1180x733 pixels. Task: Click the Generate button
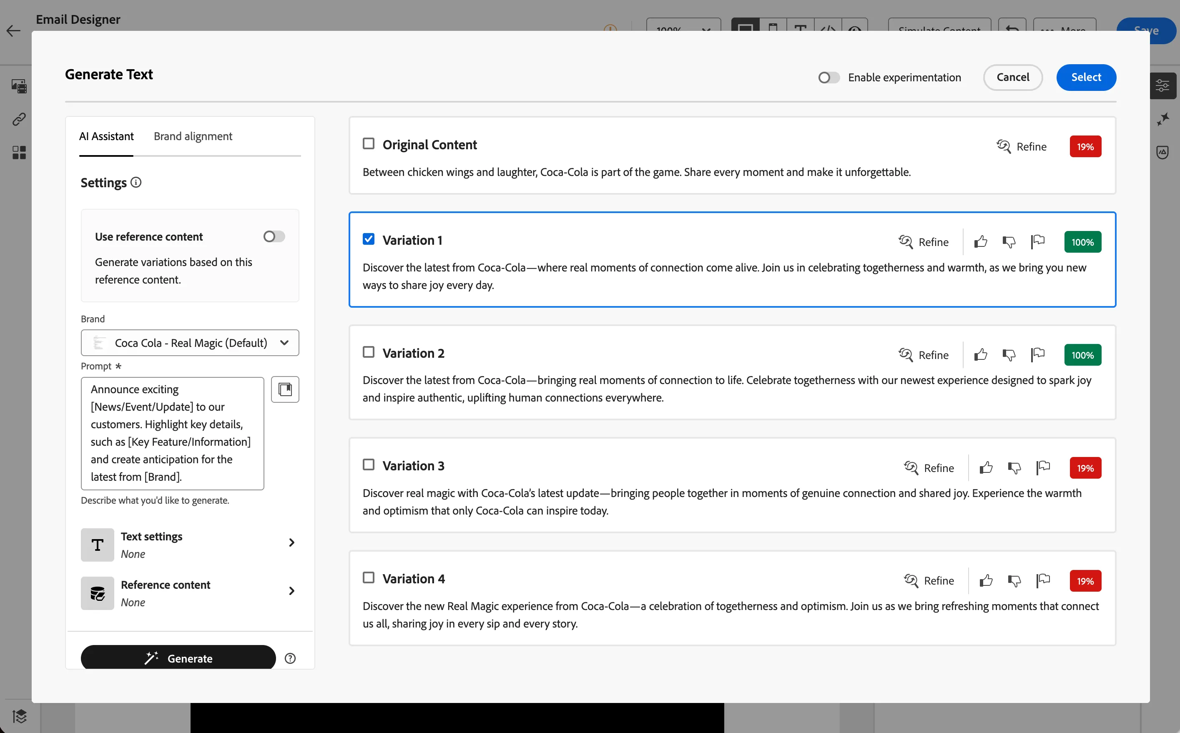coord(178,658)
